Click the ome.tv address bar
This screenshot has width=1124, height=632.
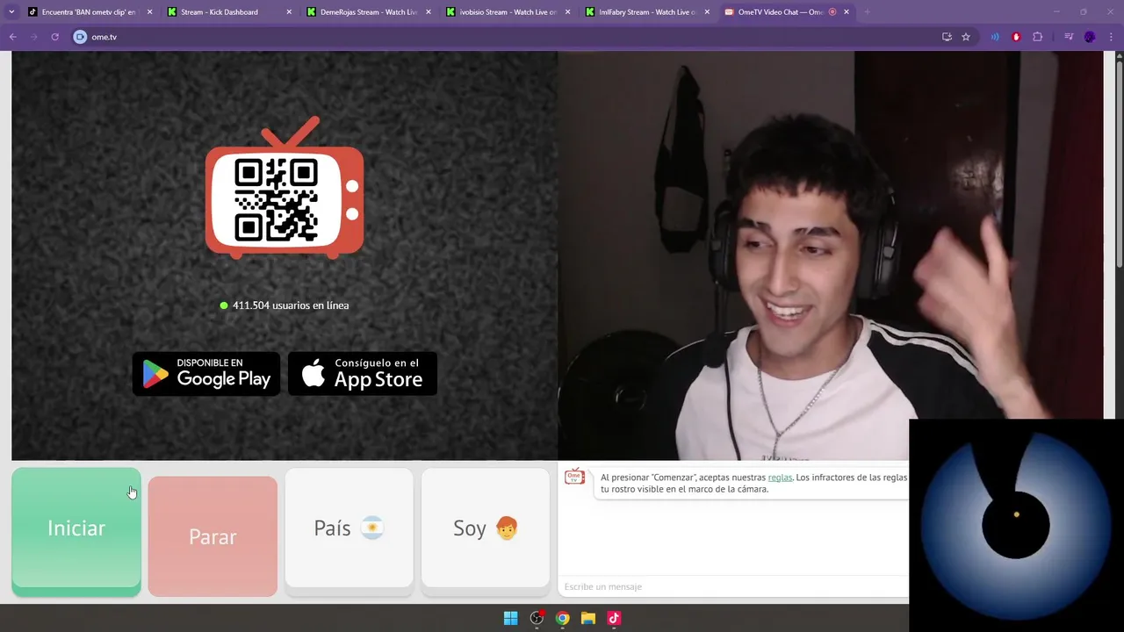(x=509, y=37)
